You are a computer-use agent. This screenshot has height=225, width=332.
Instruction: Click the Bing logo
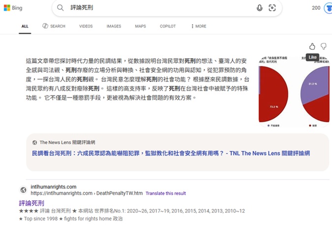pos(14,8)
